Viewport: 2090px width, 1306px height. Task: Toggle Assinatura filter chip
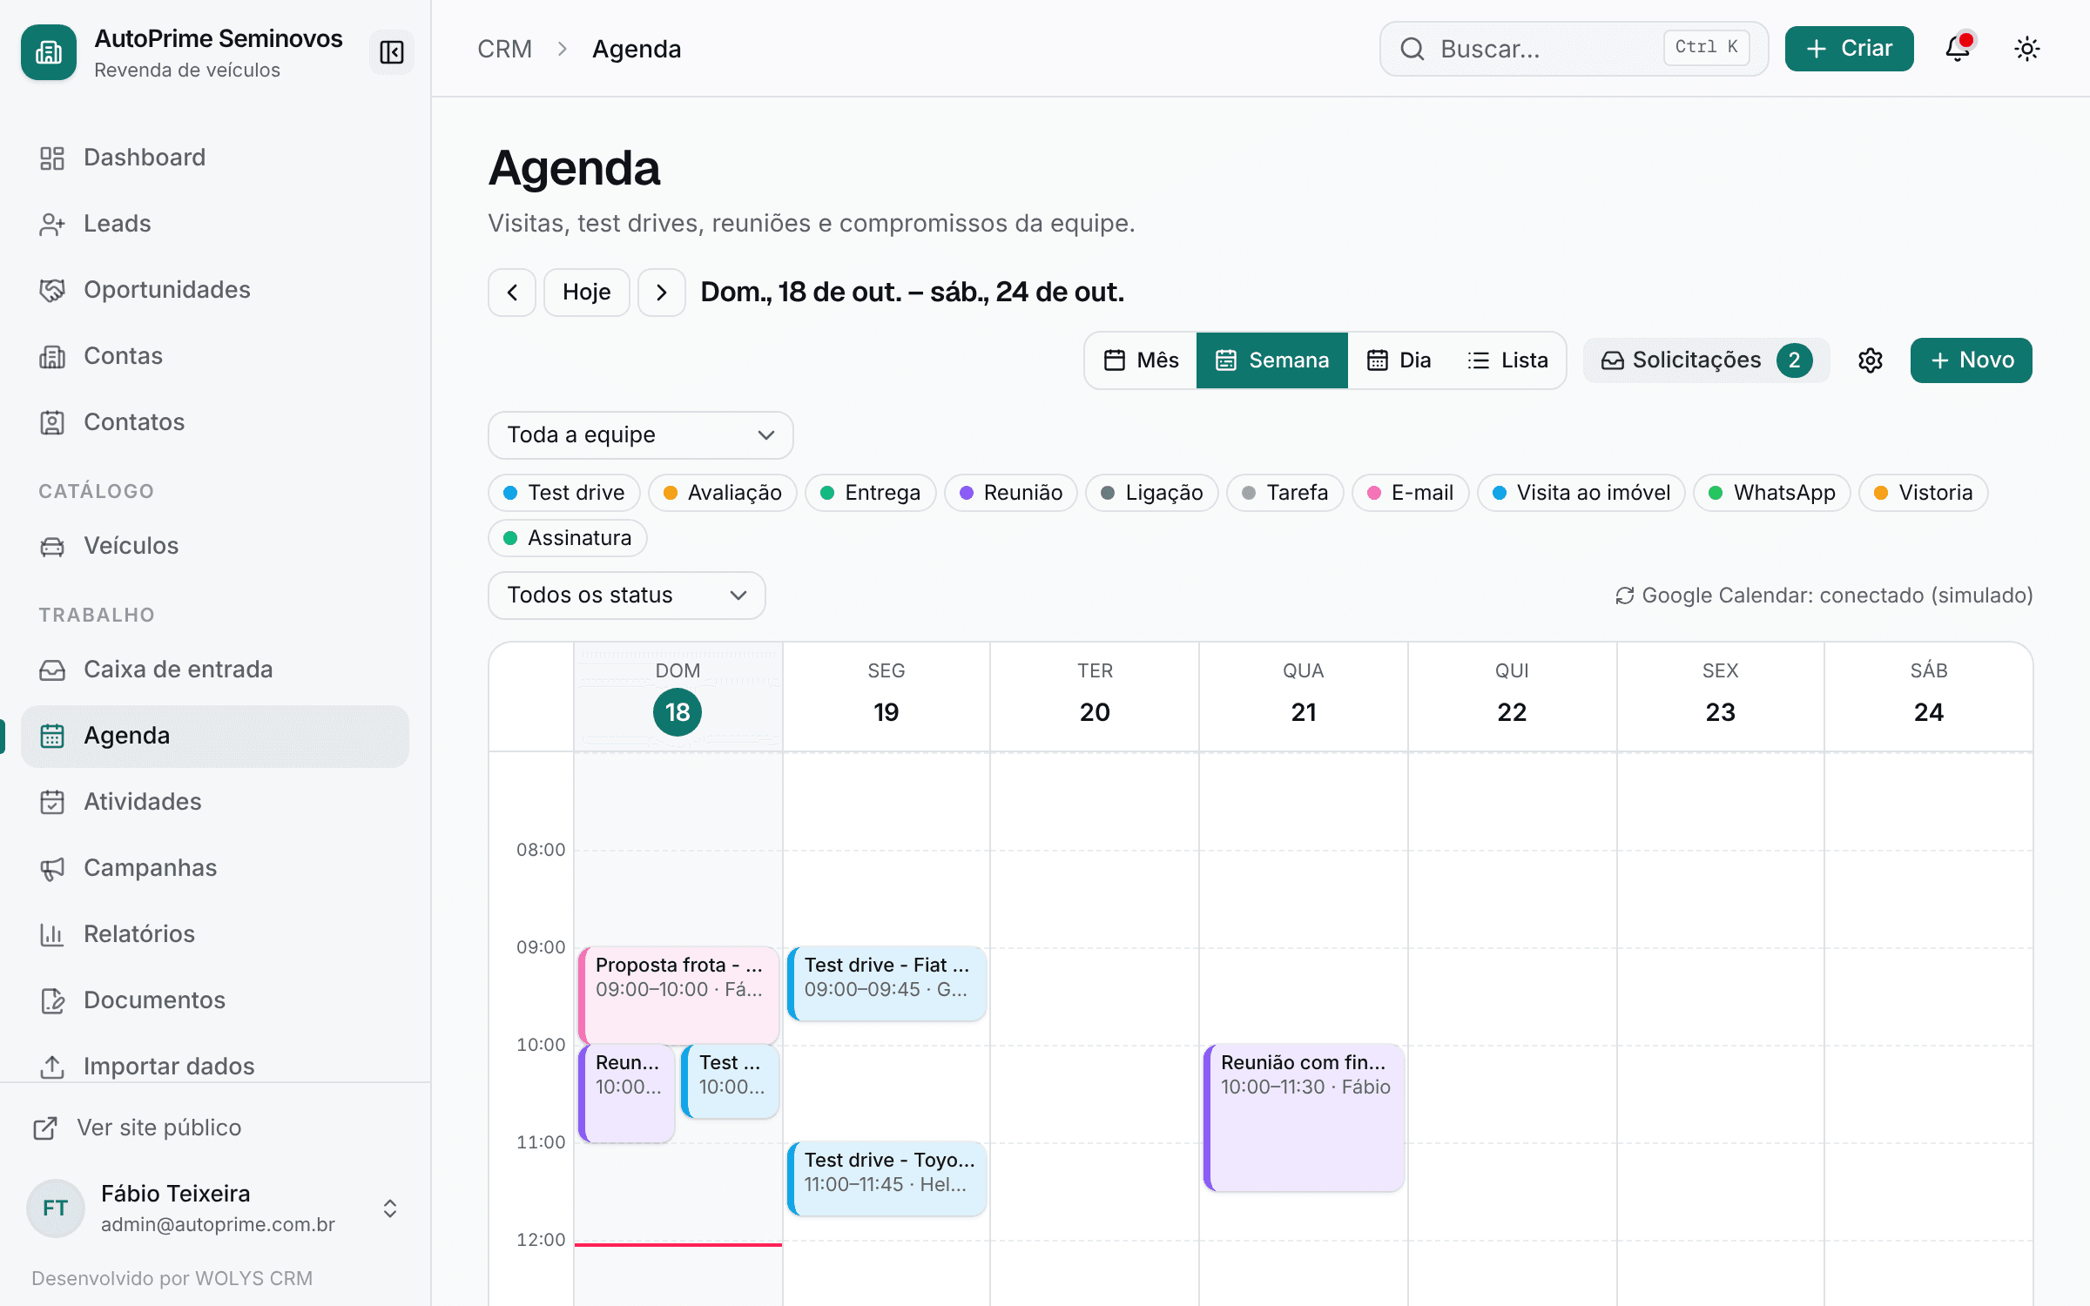pyautogui.click(x=568, y=538)
